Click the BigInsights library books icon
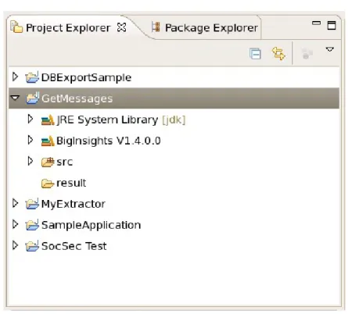 48,141
